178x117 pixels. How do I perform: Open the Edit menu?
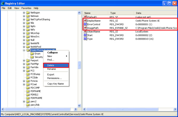click(x=10, y=8)
